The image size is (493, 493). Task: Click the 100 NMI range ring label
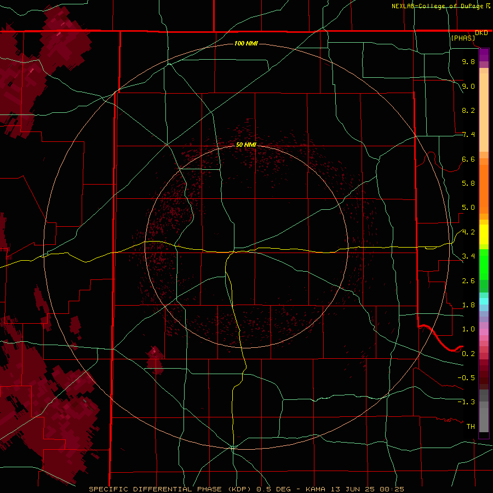tap(246, 43)
